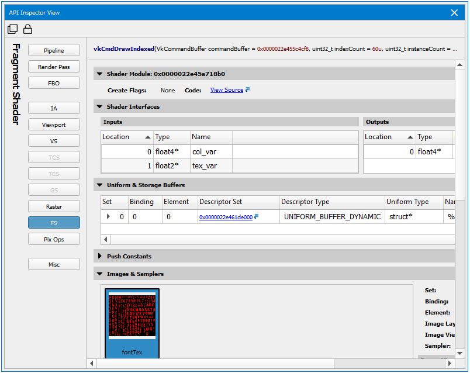Image resolution: width=470 pixels, height=373 pixels.
Task: Click the clone view icon in toolbar
Action: (x=13, y=29)
